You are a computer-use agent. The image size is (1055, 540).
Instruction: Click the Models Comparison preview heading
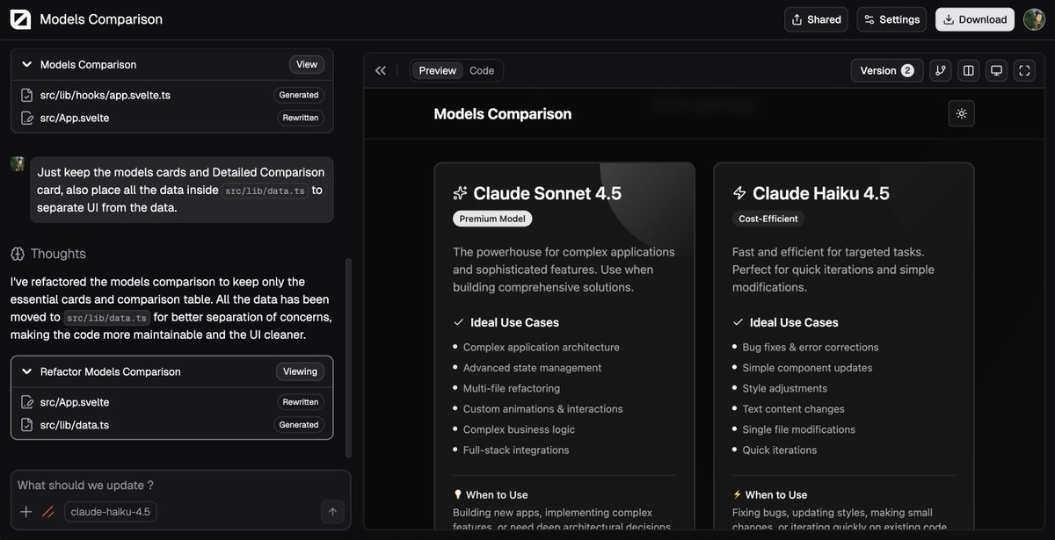tap(503, 113)
